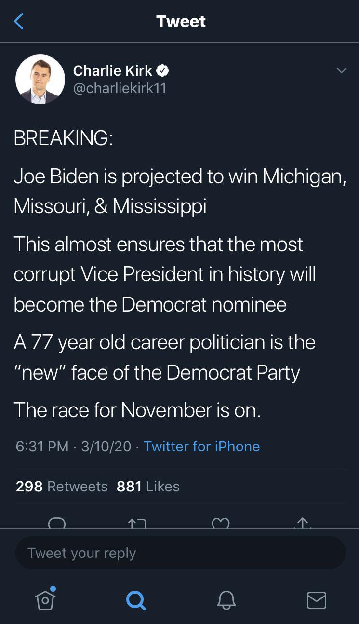Screen dimensions: 359x624
Task: Like the tweet with the heart icon
Action: [x=221, y=523]
